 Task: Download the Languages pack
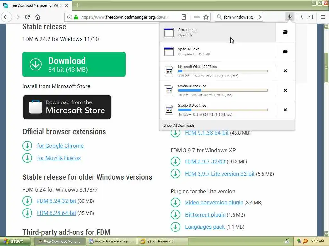click(205, 227)
